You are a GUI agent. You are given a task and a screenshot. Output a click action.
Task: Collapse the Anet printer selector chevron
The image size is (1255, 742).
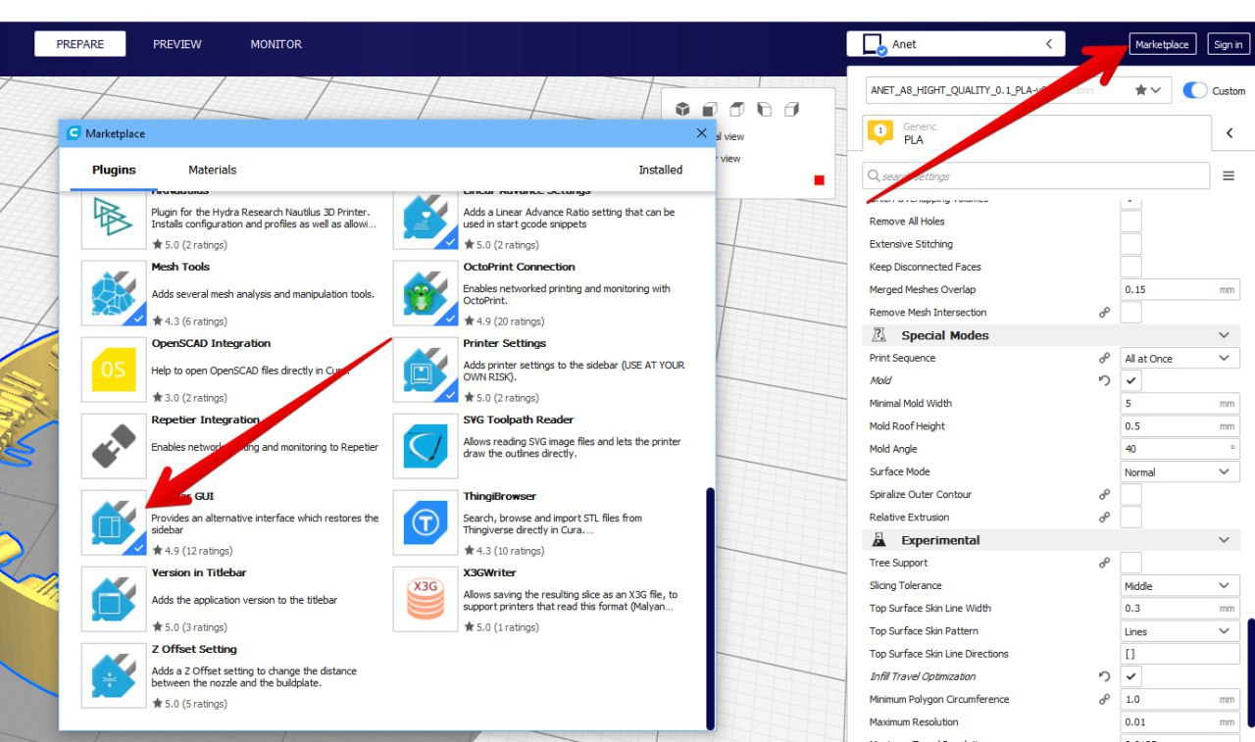click(1049, 44)
